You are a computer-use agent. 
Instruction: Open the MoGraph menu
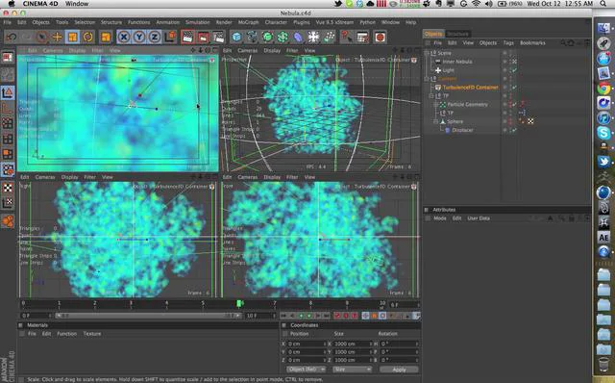248,22
